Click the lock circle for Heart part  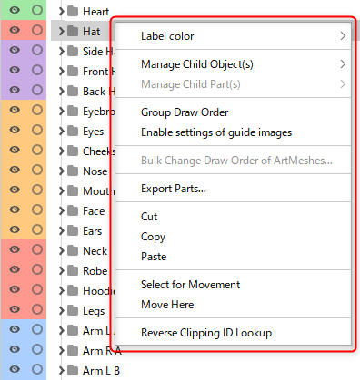pyautogui.click(x=37, y=10)
